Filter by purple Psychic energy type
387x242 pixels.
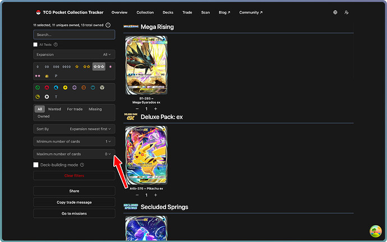point(74,87)
